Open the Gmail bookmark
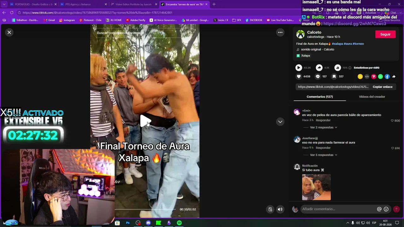The height and width of the screenshot is (227, 404). click(49, 20)
